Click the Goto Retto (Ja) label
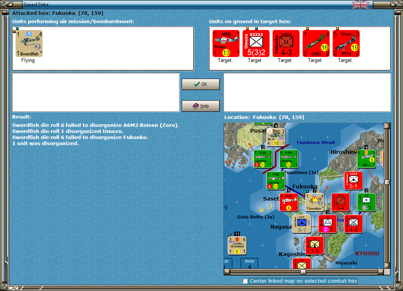The image size is (403, 291). click(256, 217)
